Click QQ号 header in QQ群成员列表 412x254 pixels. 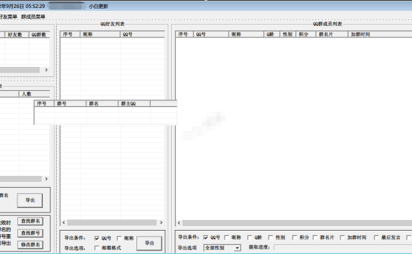pos(211,34)
